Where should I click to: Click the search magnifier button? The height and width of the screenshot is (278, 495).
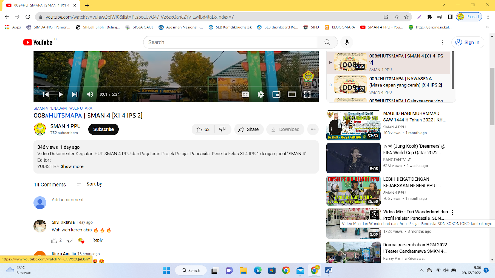[x=327, y=42]
